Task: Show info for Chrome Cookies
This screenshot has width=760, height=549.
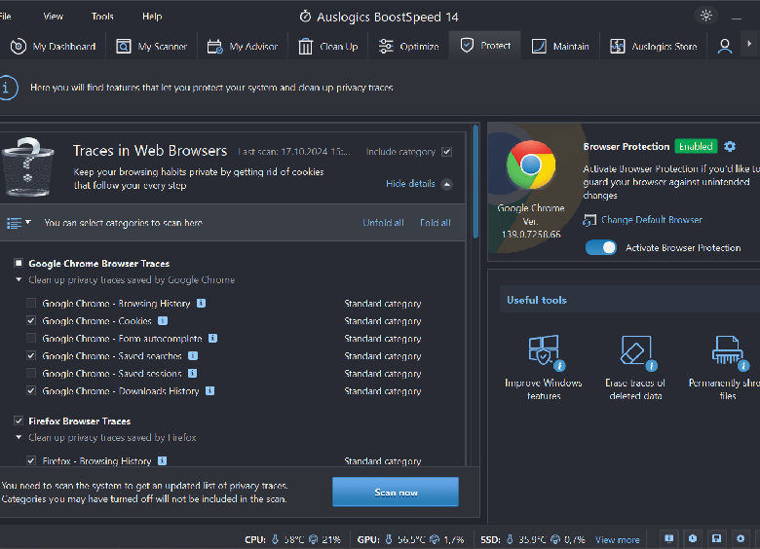Action: point(163,320)
